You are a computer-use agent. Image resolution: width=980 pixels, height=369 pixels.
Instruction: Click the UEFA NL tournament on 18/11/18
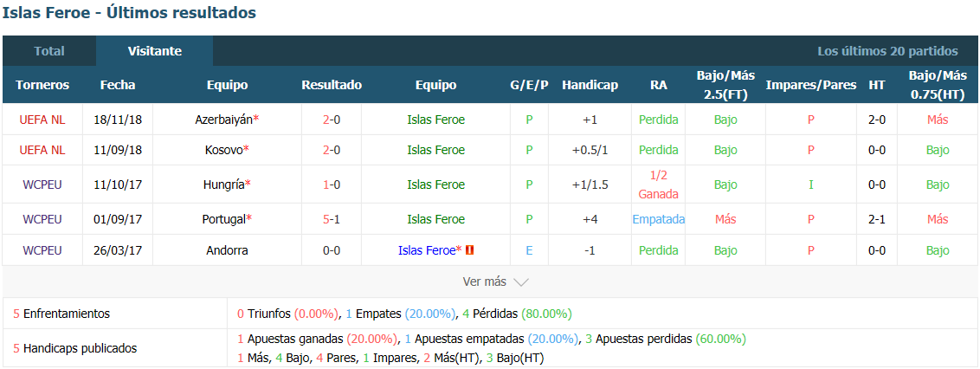pyautogui.click(x=42, y=120)
